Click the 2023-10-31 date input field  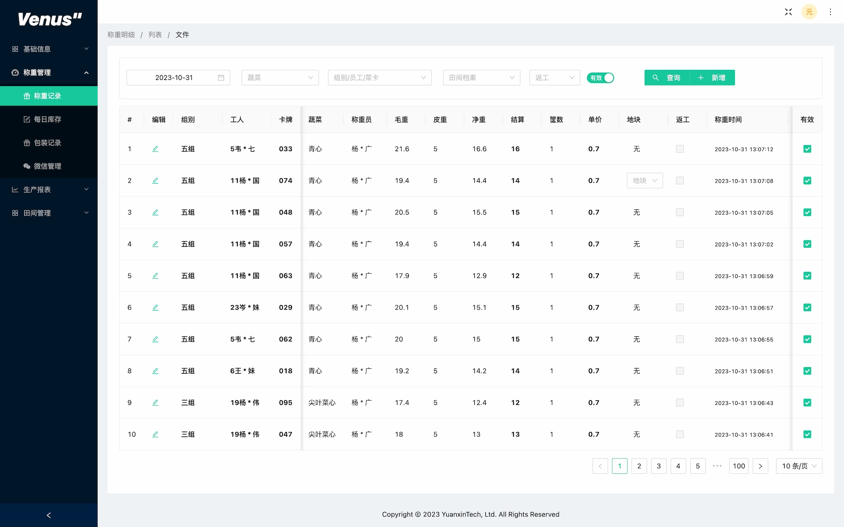pyautogui.click(x=178, y=78)
